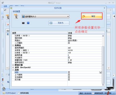Select the 二次编码 setting row

(x=57, y=43)
